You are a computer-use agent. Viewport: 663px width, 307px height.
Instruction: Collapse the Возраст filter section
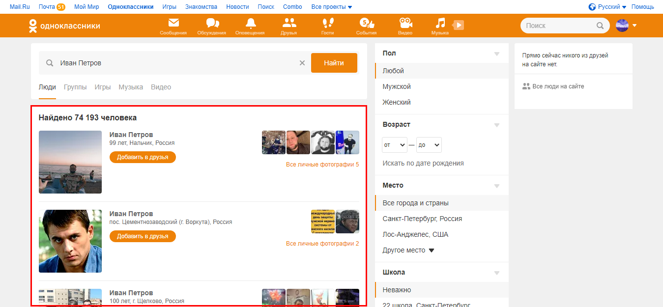click(x=496, y=125)
